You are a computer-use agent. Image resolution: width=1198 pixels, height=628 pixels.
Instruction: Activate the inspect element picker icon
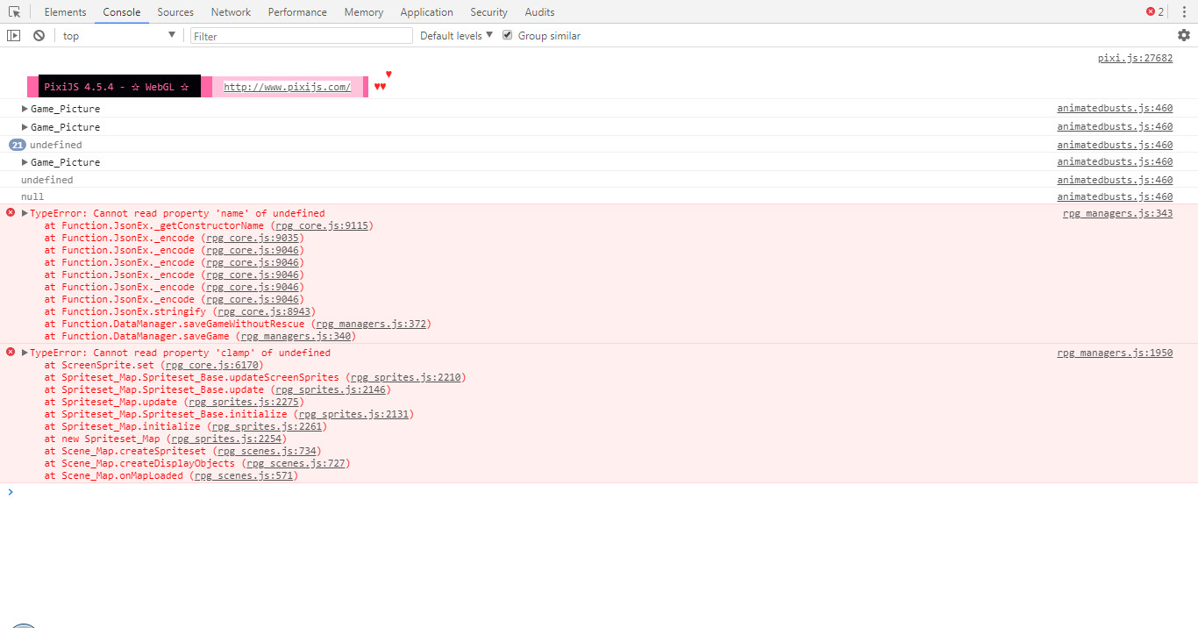click(14, 12)
